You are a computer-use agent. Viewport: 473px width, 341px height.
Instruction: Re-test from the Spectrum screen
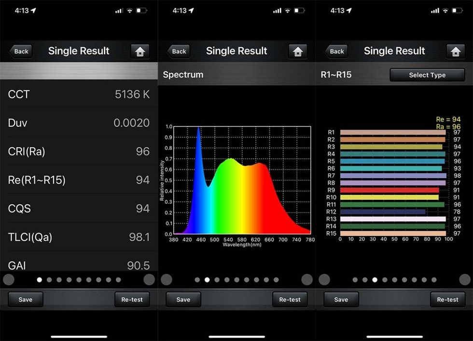pyautogui.click(x=290, y=300)
